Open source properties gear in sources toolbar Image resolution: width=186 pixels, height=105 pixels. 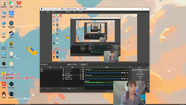pyautogui.click(x=69, y=88)
